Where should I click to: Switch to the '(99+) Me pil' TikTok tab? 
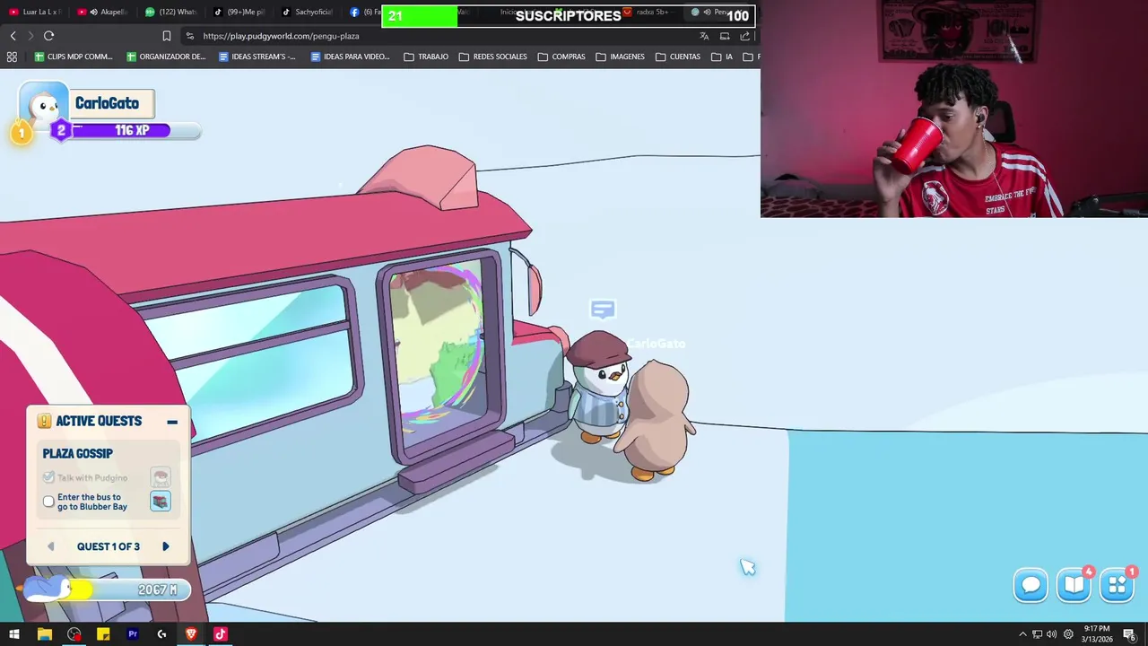(239, 13)
